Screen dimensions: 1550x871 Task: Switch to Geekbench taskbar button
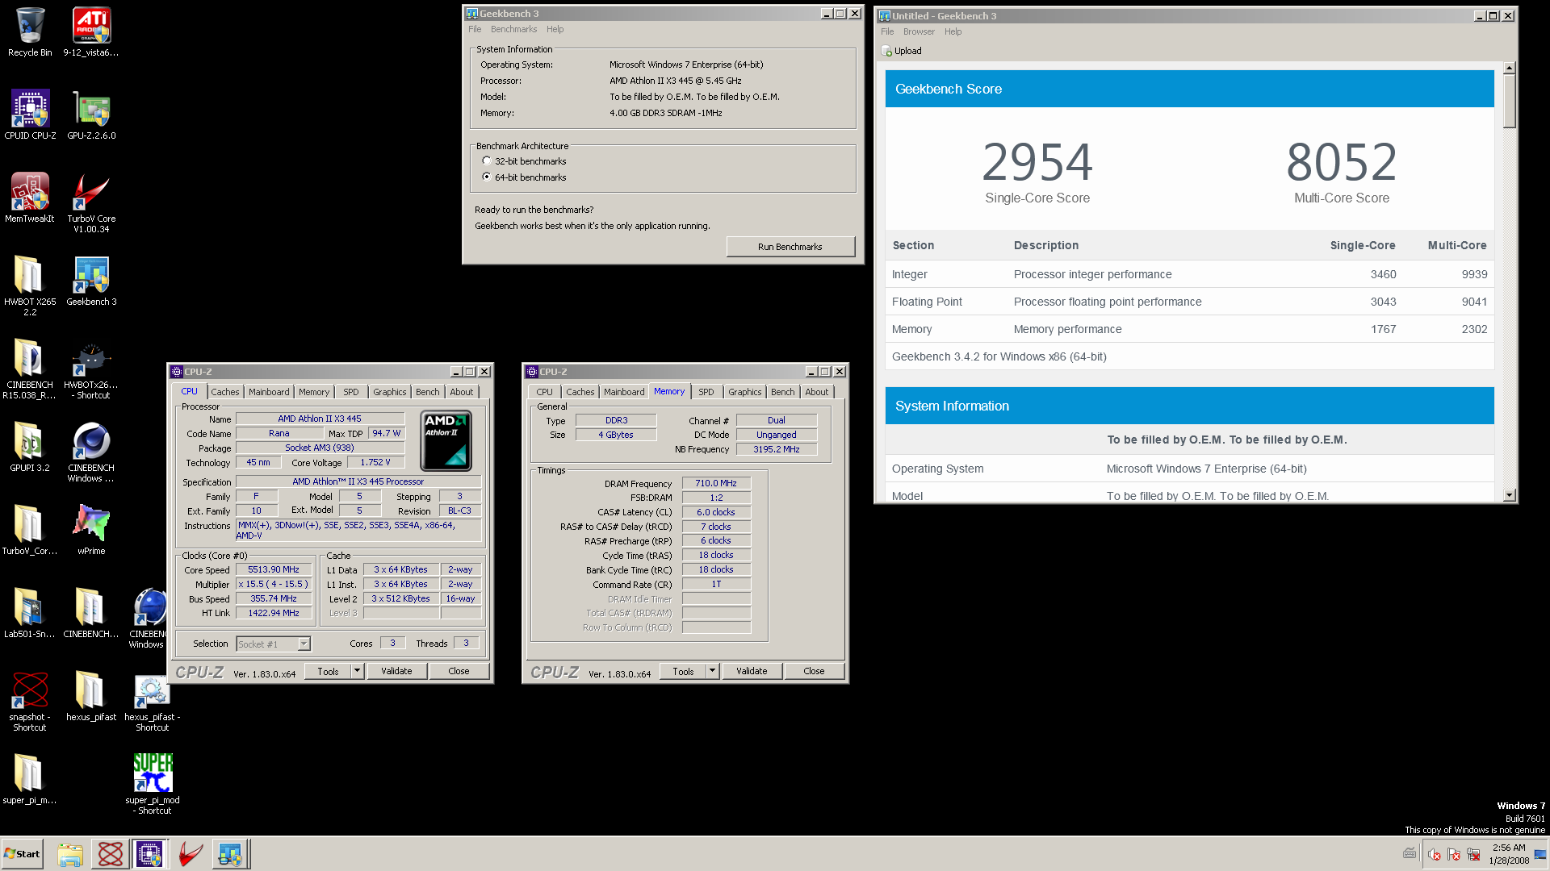point(230,854)
